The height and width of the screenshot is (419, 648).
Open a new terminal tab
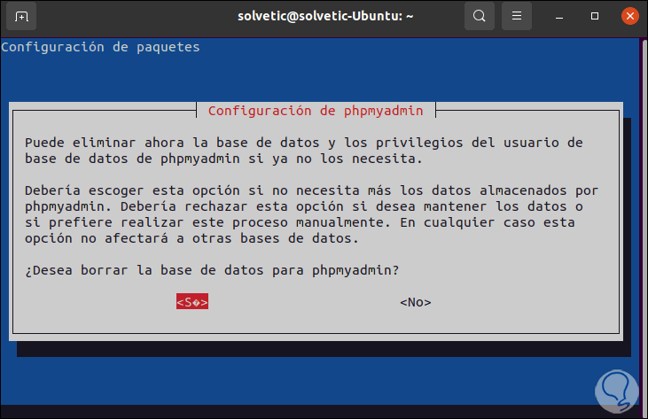coord(21,17)
